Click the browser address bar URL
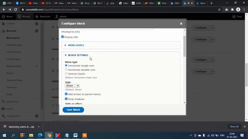Screen dimensions: 248x139 [52, 10]
